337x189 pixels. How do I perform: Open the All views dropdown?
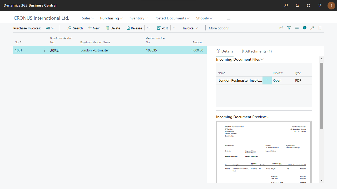tap(50, 28)
